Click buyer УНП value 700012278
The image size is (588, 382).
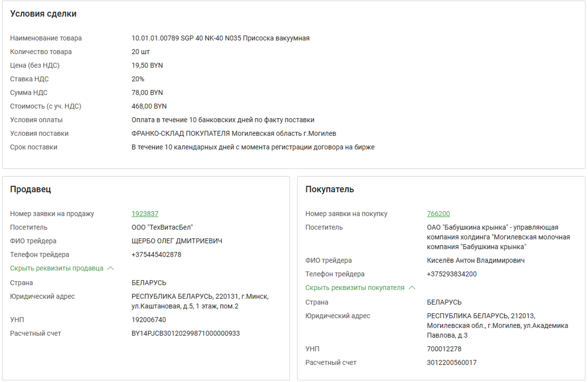(444, 349)
